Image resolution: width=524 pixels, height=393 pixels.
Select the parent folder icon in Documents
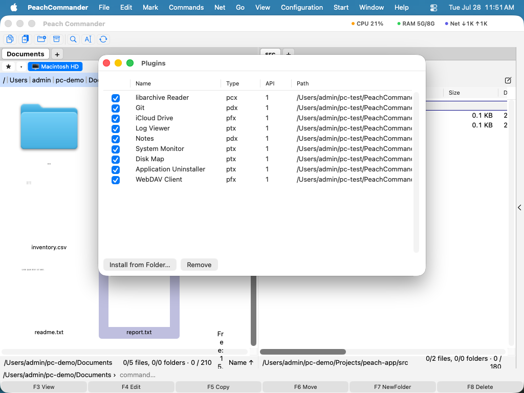(x=49, y=127)
